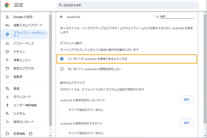Focus the 設定項目を検索 search field

[128, 5]
